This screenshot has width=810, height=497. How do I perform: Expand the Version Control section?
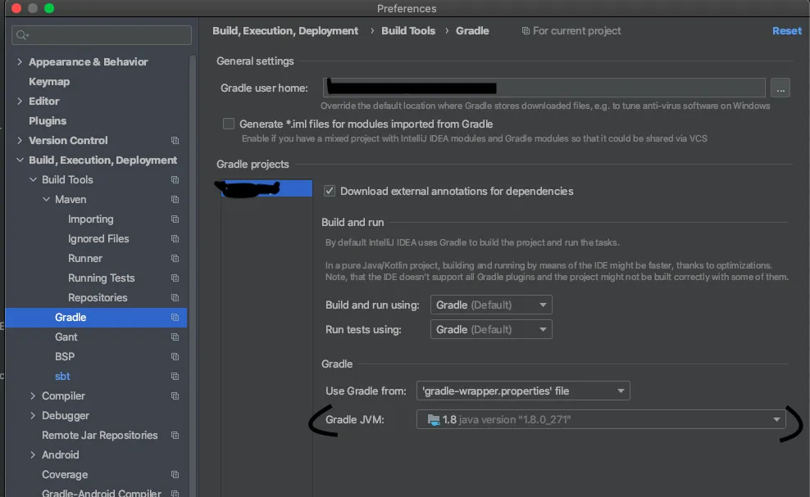coord(20,140)
